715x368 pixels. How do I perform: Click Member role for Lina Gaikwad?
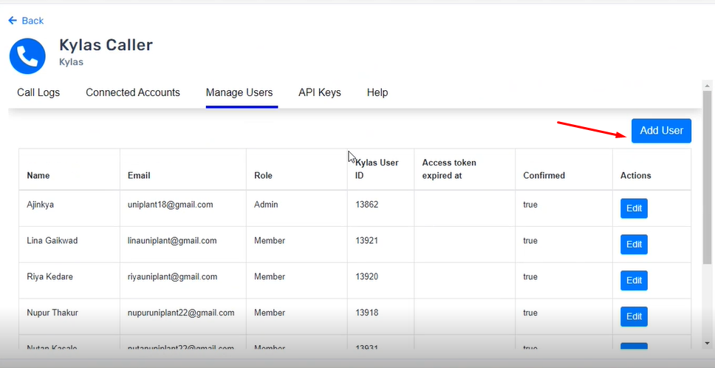click(270, 241)
